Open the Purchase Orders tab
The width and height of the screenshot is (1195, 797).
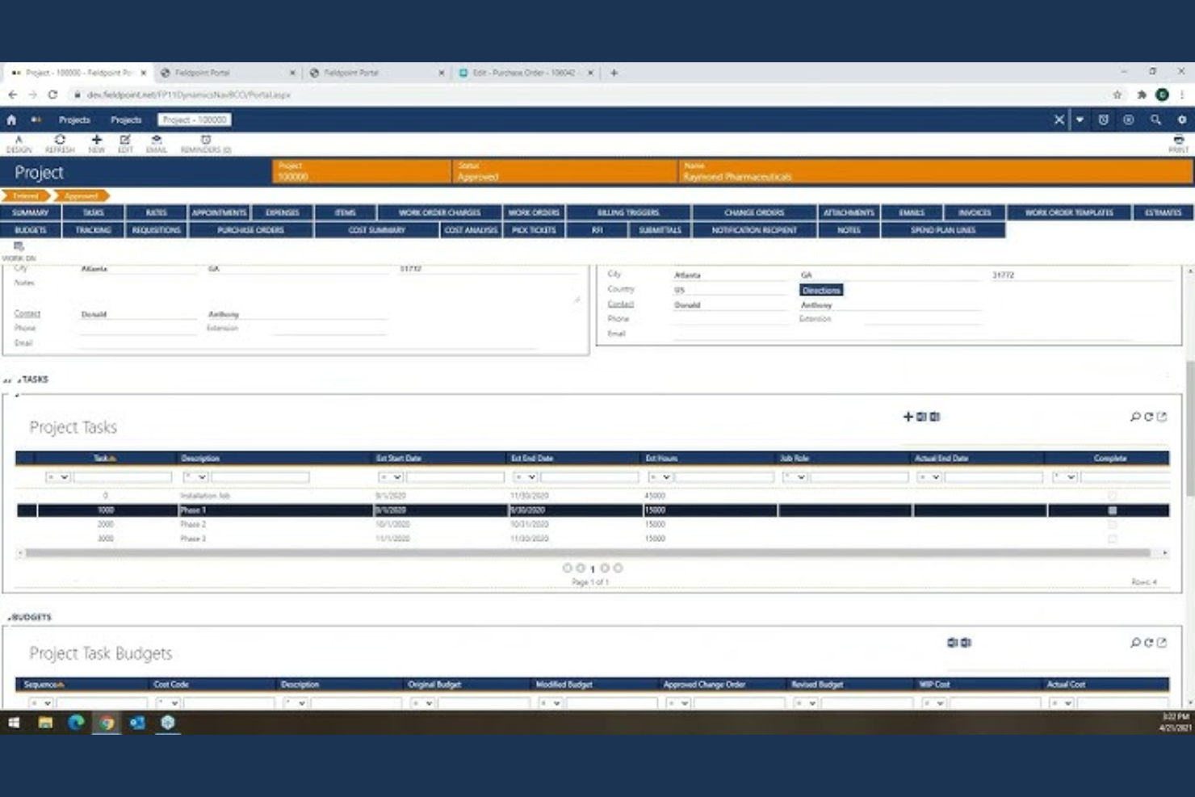coord(250,230)
